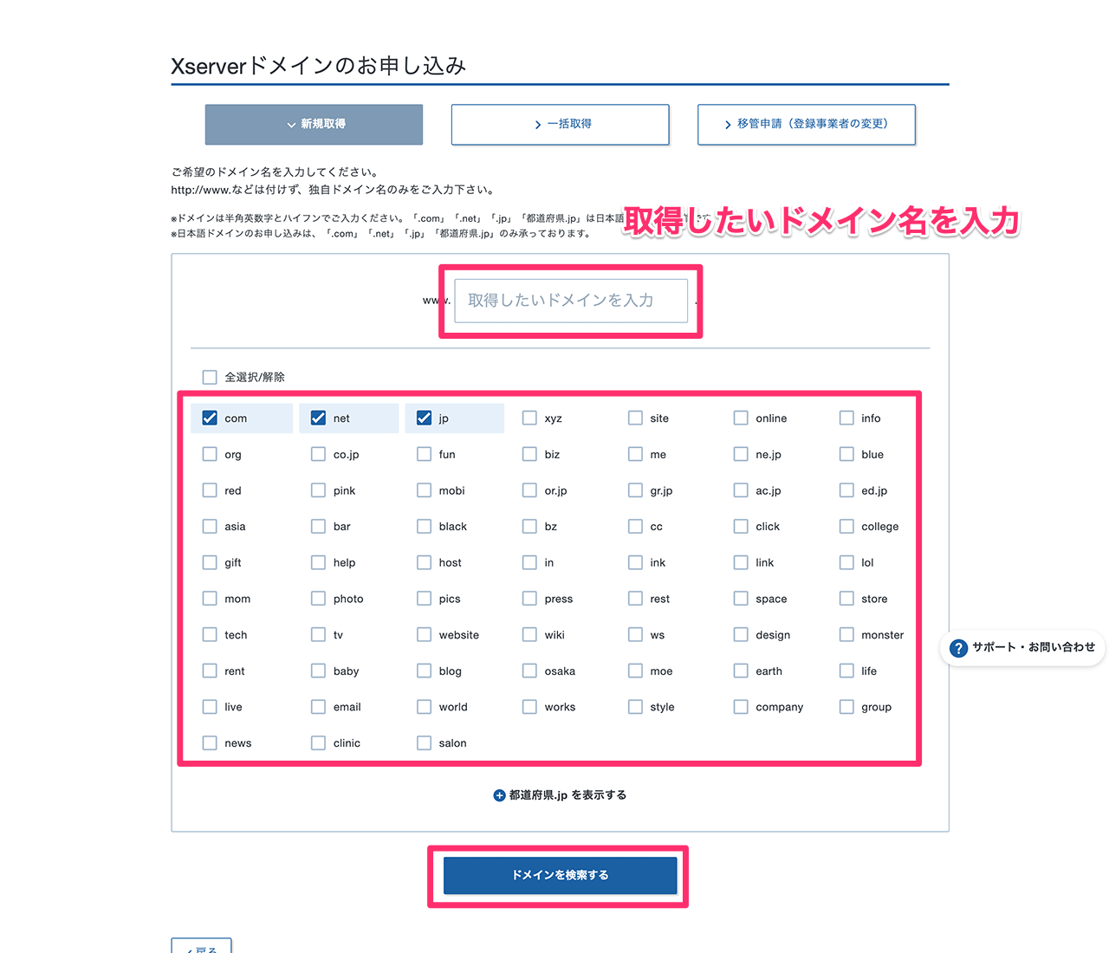
Task: Check the tv domain checkbox
Action: [x=318, y=635]
